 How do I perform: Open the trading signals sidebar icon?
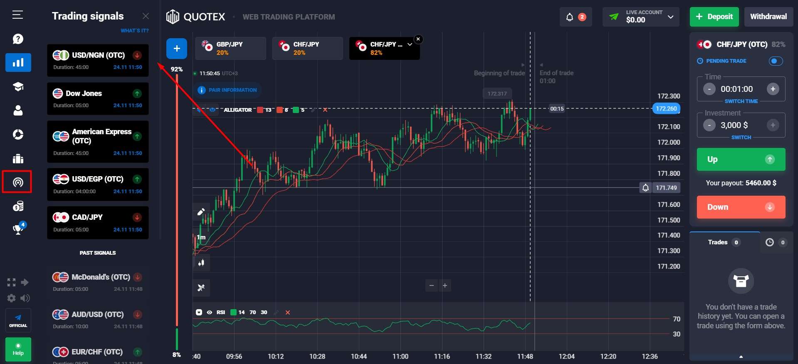(17, 182)
